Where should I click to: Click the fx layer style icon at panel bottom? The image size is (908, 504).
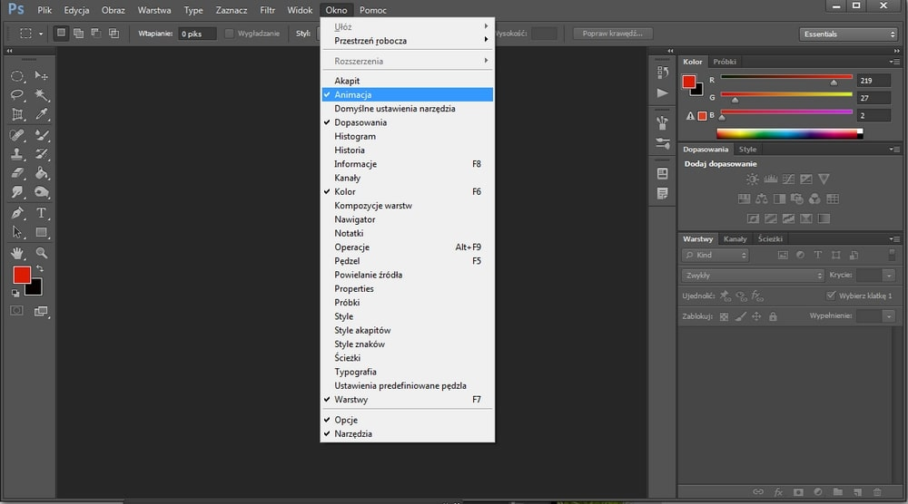pyautogui.click(x=778, y=492)
